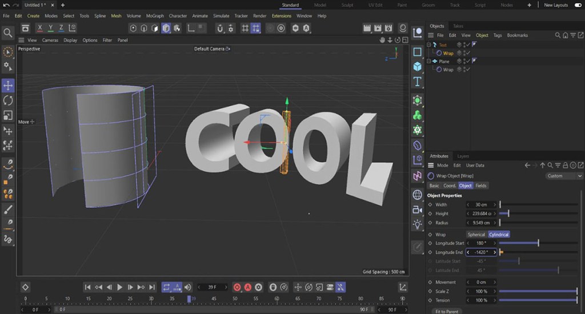Open the search magnifier in left toolbar

(8, 33)
